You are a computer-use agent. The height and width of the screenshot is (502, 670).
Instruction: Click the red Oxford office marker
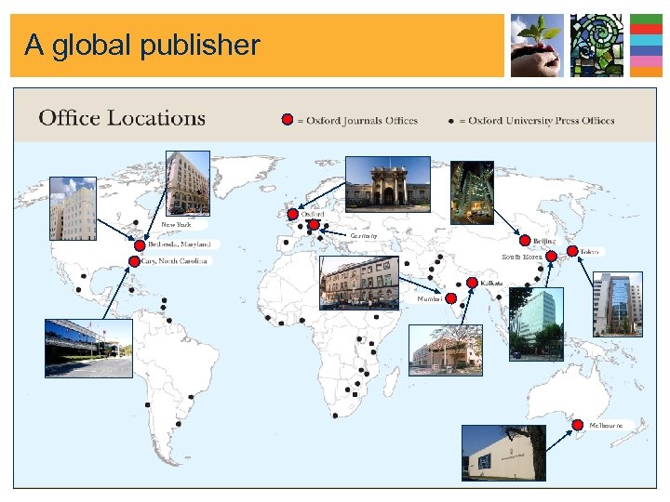pos(293,214)
